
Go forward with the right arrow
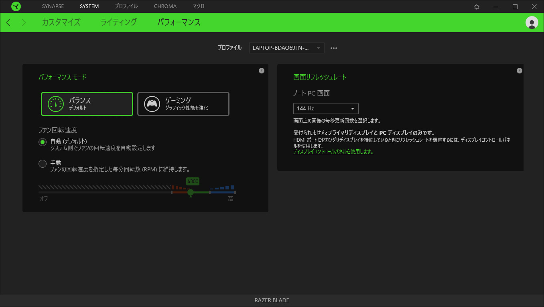pos(24,22)
